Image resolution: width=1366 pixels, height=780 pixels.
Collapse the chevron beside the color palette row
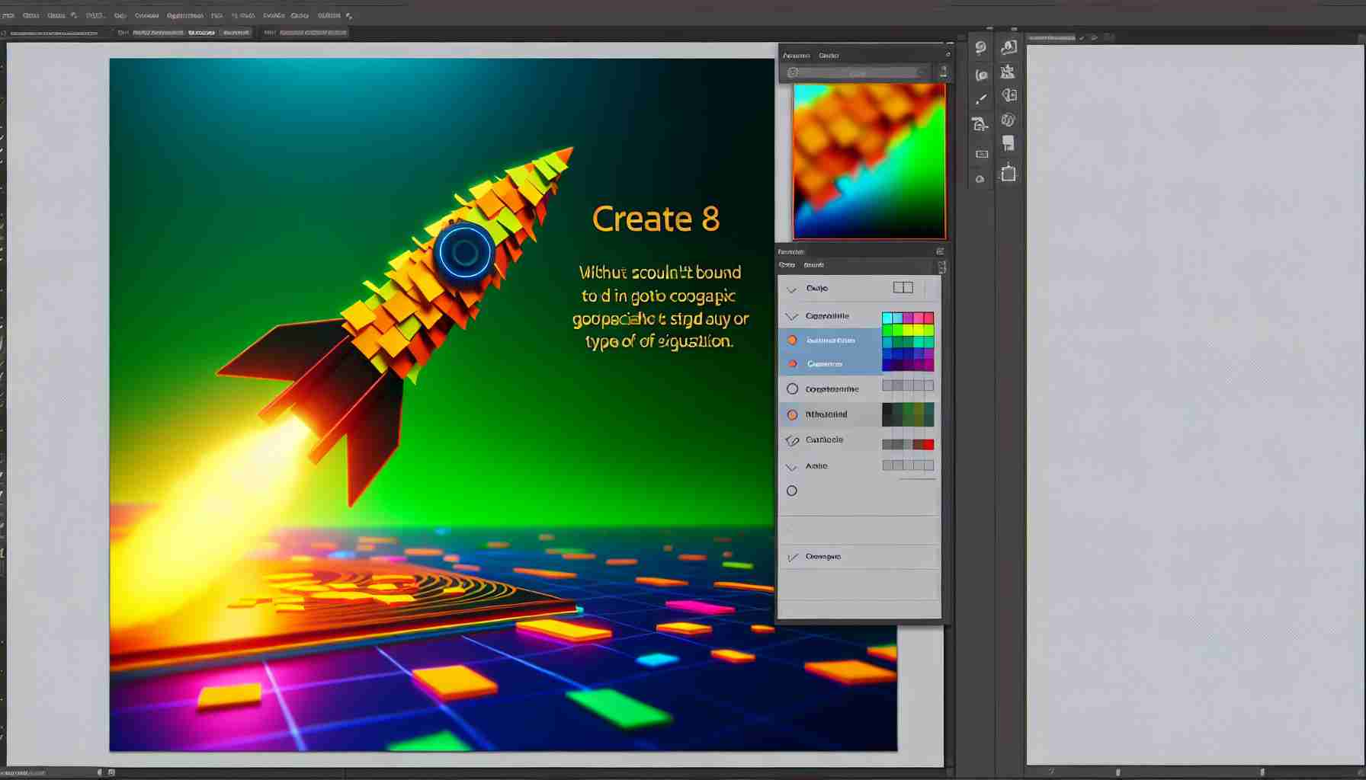click(791, 316)
